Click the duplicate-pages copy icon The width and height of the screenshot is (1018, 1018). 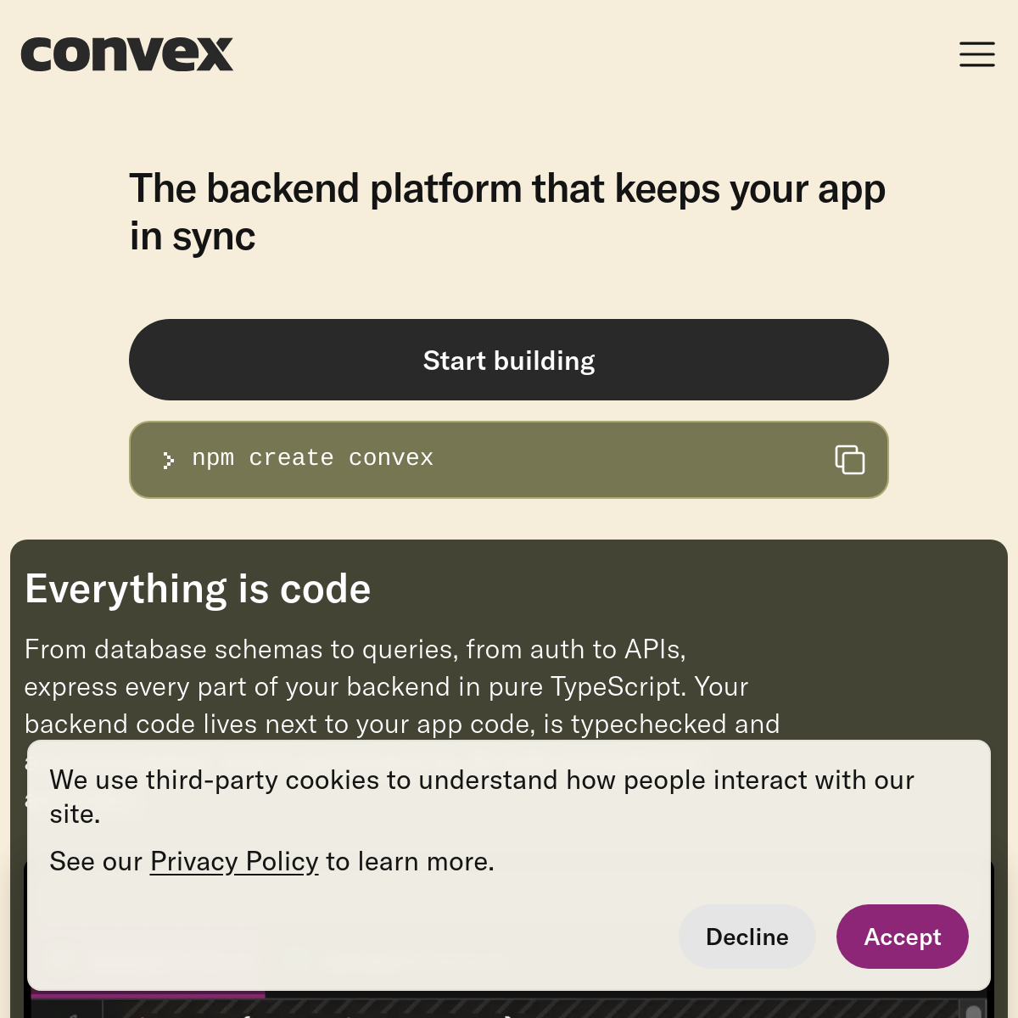(849, 459)
